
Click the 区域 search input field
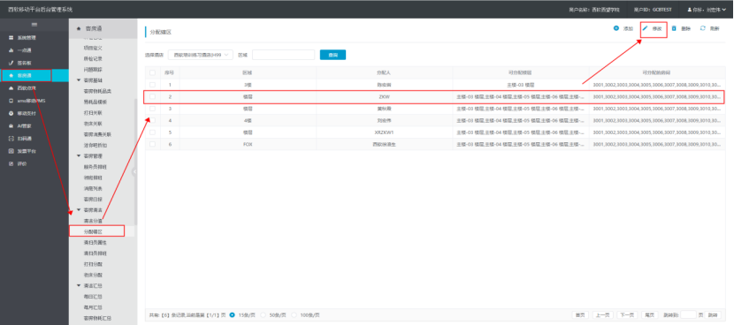tap(283, 55)
